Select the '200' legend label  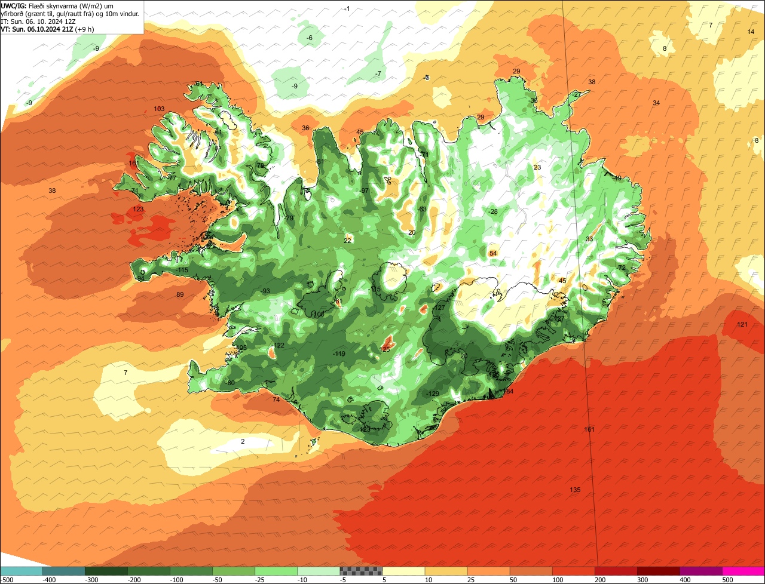coord(601,579)
